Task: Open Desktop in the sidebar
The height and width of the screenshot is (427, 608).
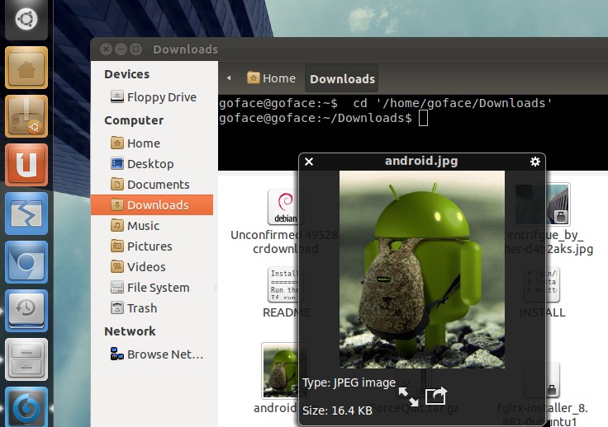Action: pos(142,164)
